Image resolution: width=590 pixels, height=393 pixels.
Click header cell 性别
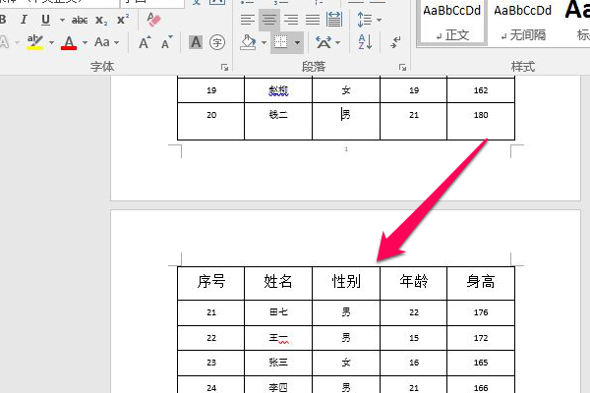pyautogui.click(x=346, y=282)
